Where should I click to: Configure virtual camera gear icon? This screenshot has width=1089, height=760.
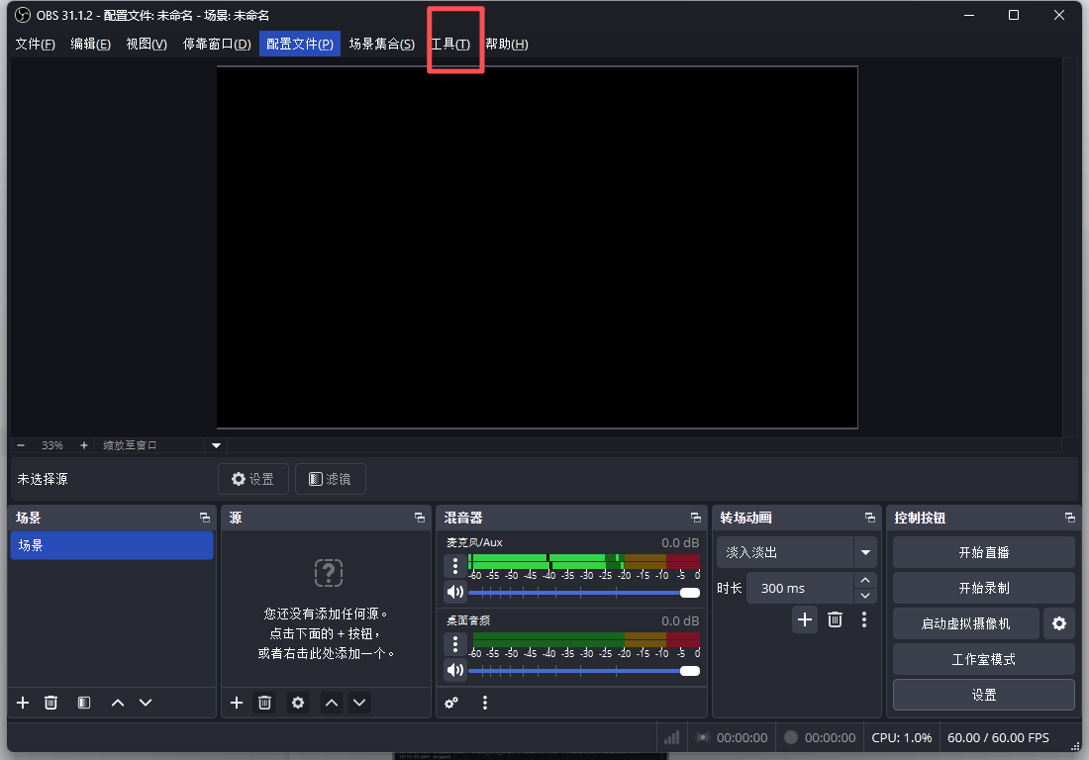[x=1059, y=623]
